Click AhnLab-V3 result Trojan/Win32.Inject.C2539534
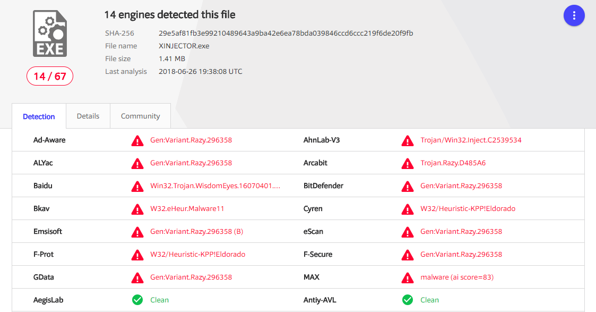The image size is (596, 312). [471, 140]
